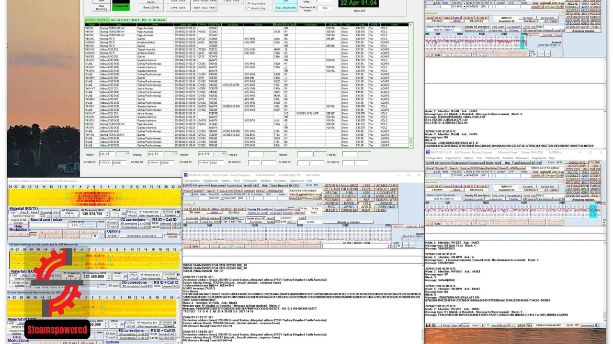This screenshot has width=613, height=344.
Task: Select POCSAG mode in center MultiPSK window
Action: pyautogui.click(x=331, y=200)
